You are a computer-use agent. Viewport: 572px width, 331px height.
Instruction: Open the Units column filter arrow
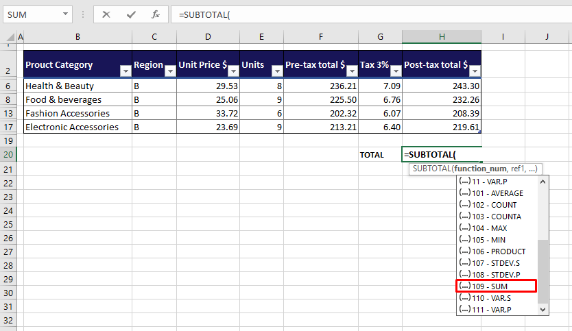click(277, 71)
